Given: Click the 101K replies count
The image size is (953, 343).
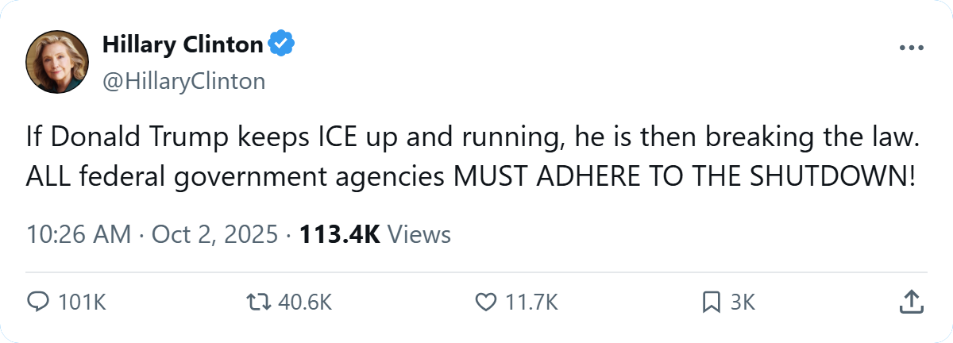Looking at the screenshot, I should (83, 302).
